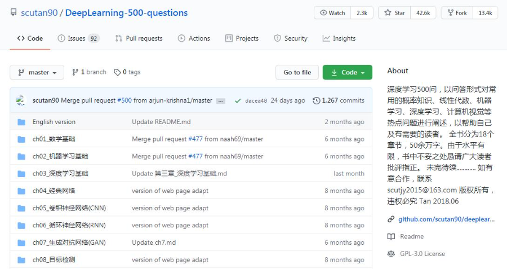Open the Issues tab
Viewport: 507px width, 269px height.
pyautogui.click(x=78, y=38)
